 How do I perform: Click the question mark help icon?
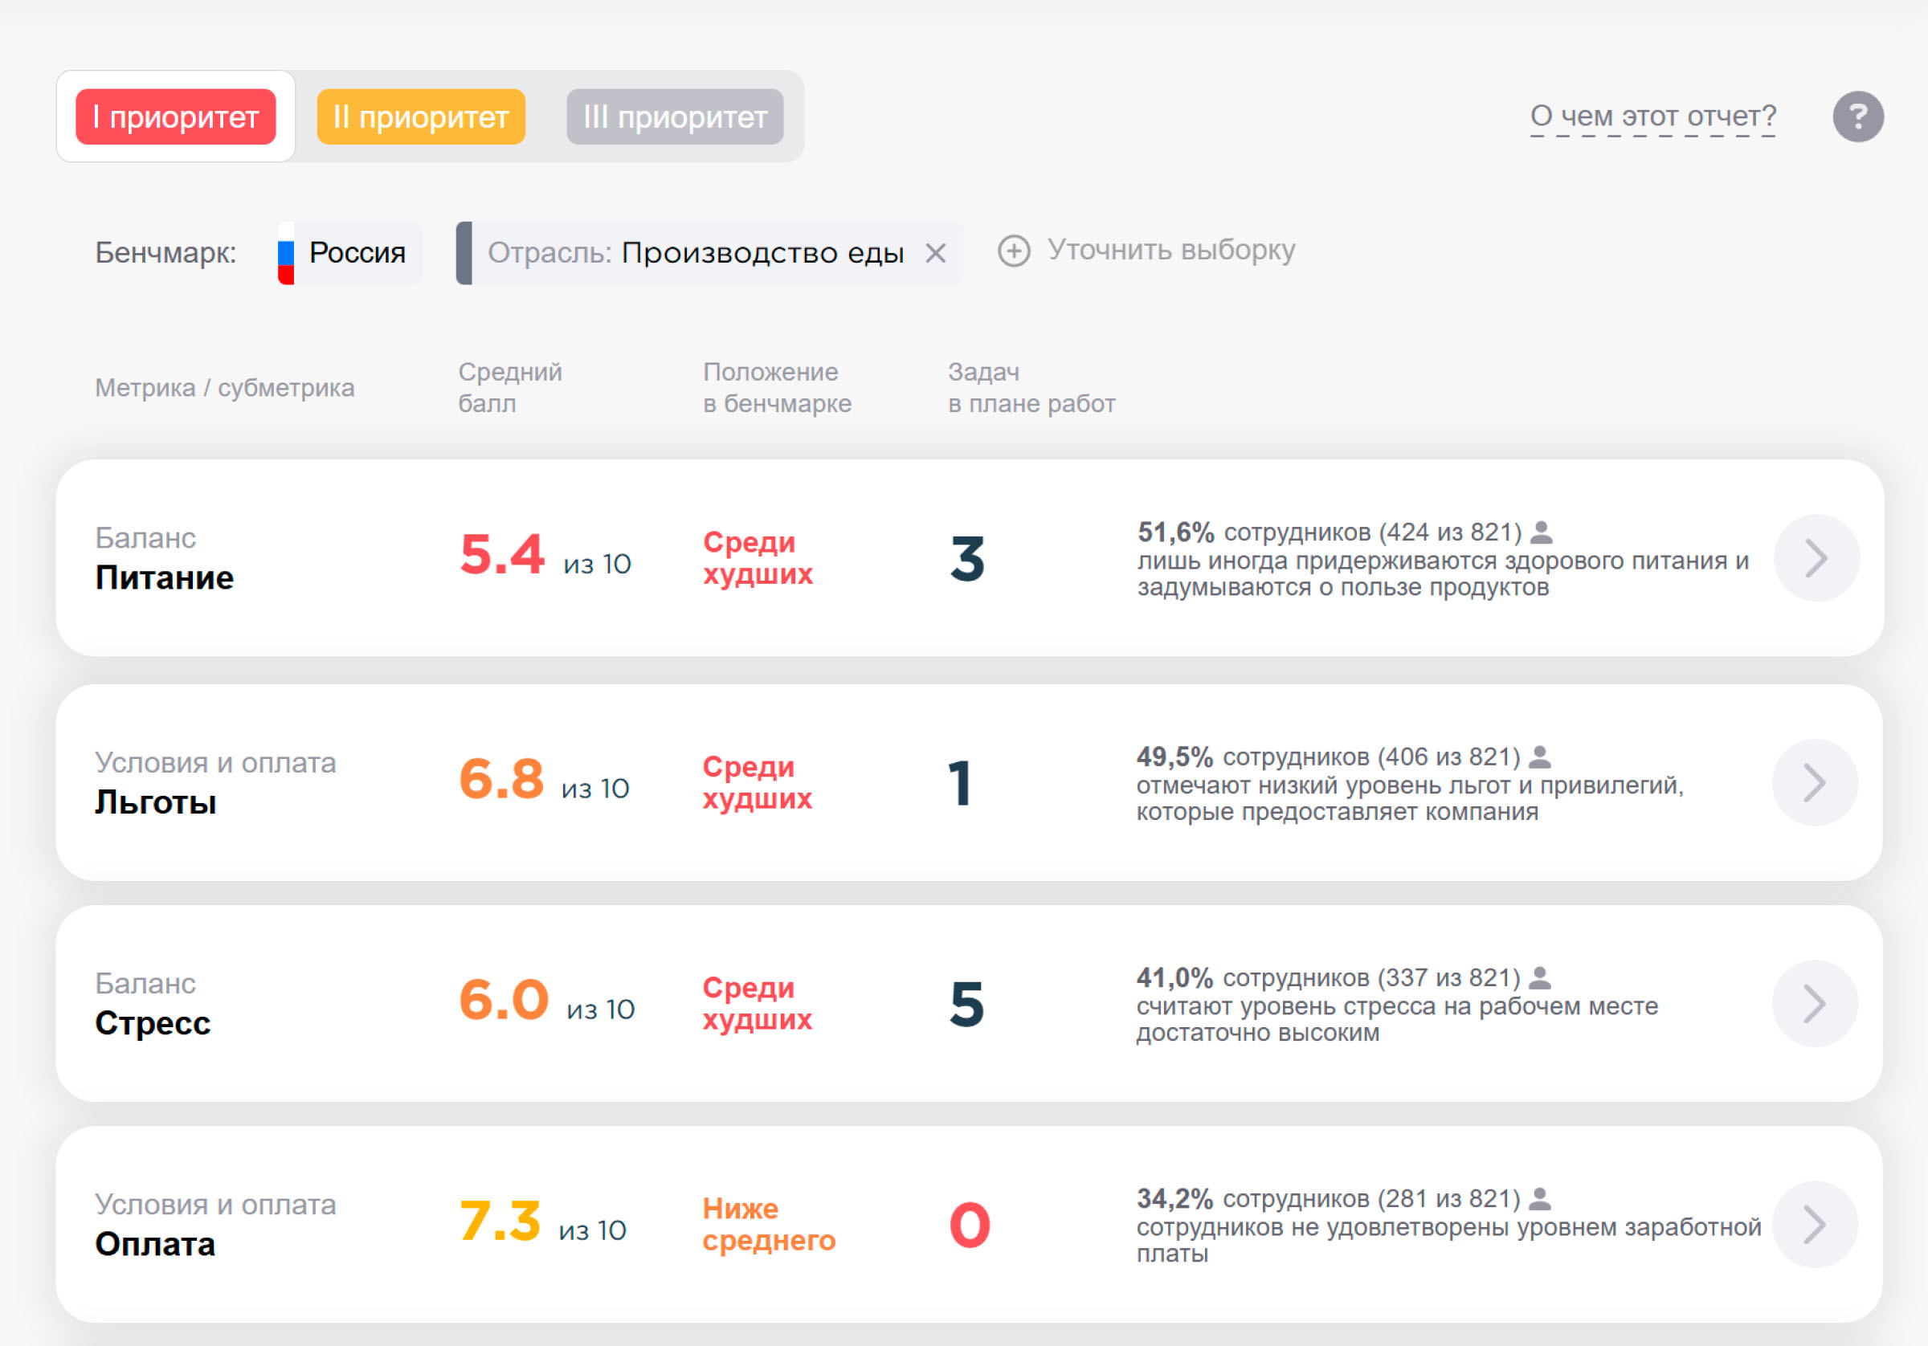point(1857,116)
